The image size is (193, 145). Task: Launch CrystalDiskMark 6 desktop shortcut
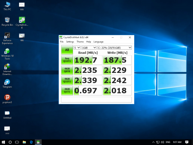pos(22,20)
